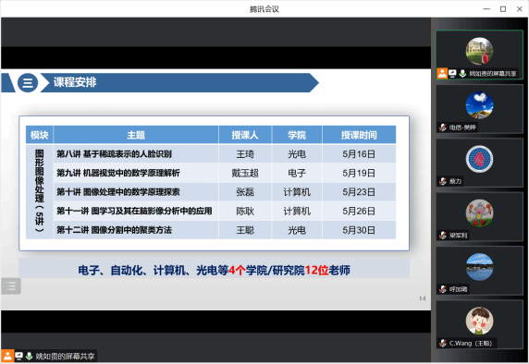Screen dimensions: 529x364
Task: Select the speaker's avatar with green border
Action: (479, 51)
